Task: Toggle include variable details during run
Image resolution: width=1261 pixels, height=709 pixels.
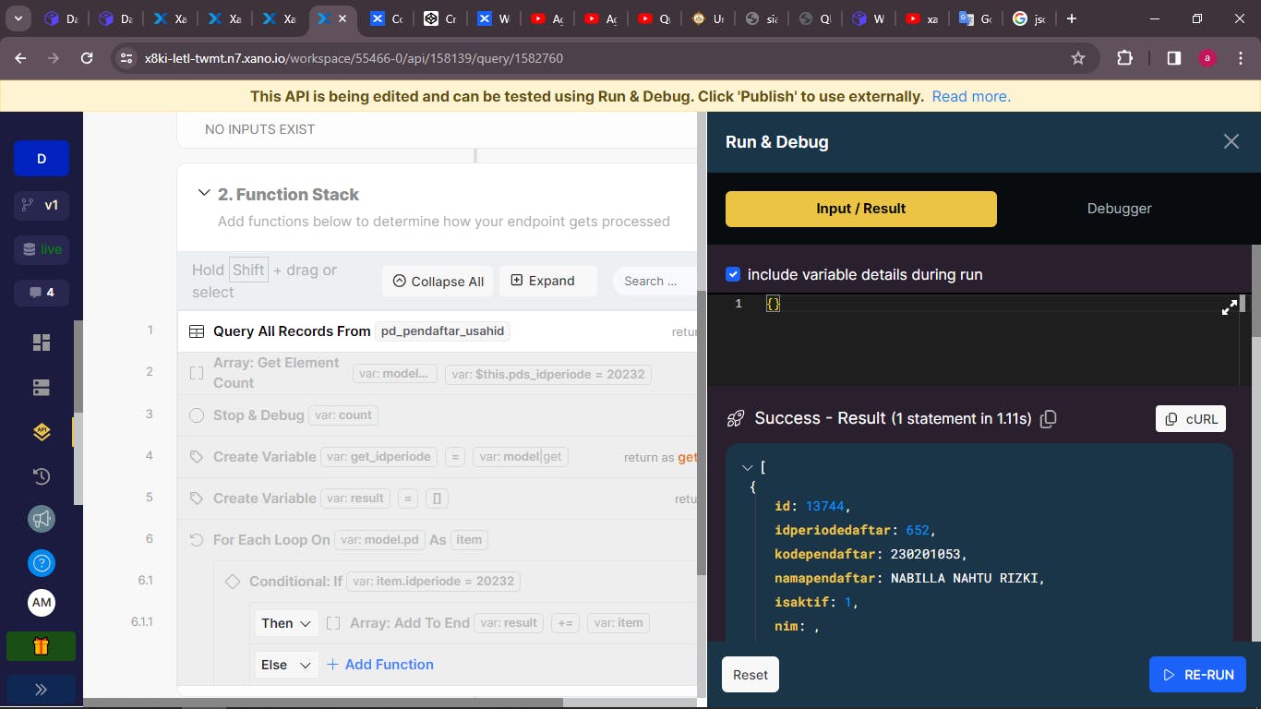Action: point(733,274)
